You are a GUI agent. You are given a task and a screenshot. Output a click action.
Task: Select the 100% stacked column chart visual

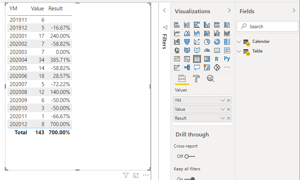tap(227, 25)
